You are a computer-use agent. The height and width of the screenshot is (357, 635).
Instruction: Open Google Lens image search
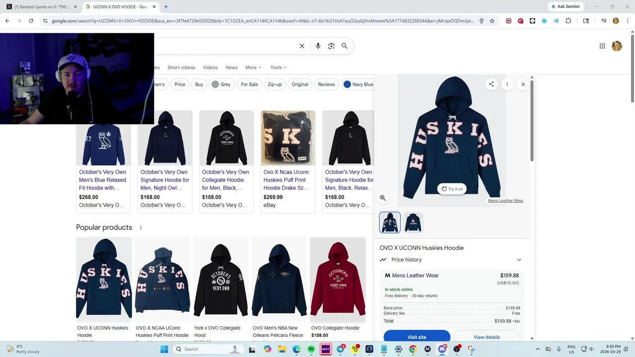331,46
